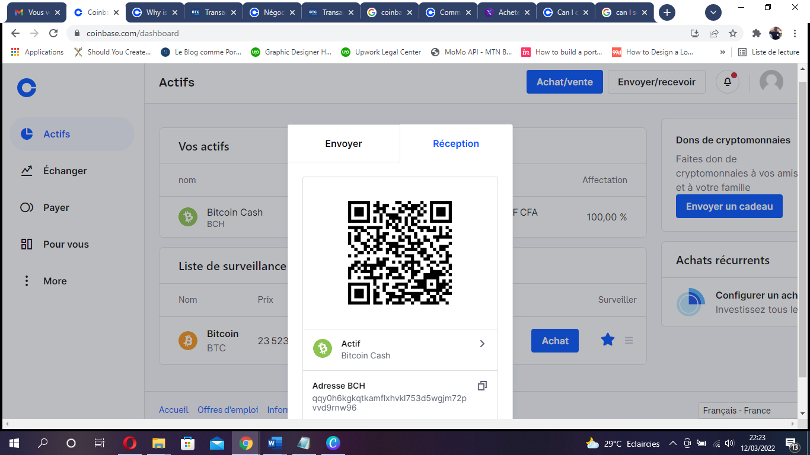The image size is (810, 455).
Task: Open the Chrome extensions puzzle icon
Action: click(x=756, y=33)
